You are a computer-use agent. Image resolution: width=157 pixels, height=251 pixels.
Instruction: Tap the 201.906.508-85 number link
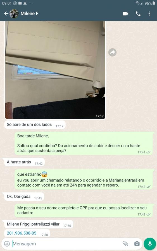coord(22,233)
